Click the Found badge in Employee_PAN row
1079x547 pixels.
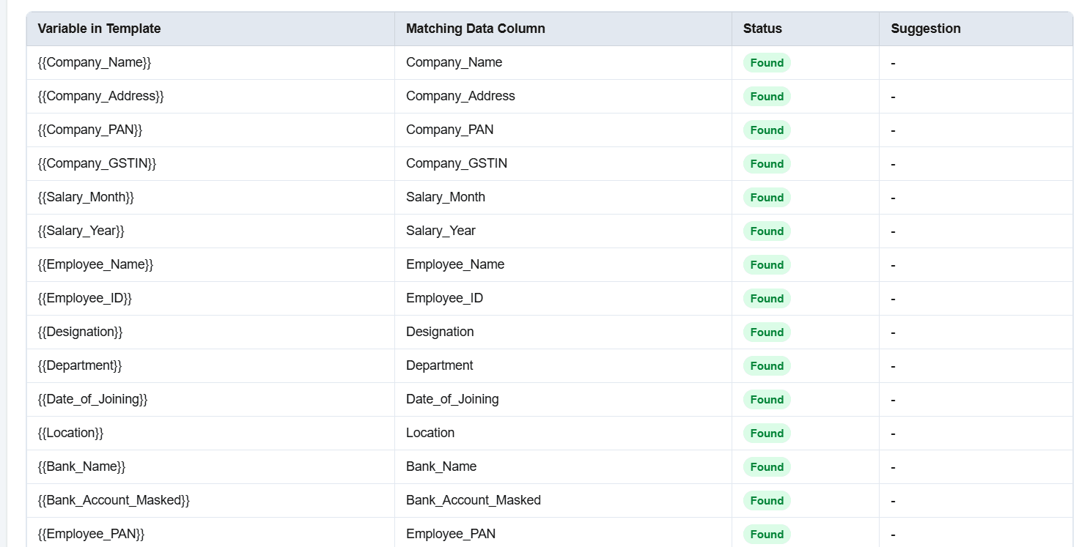(x=767, y=535)
